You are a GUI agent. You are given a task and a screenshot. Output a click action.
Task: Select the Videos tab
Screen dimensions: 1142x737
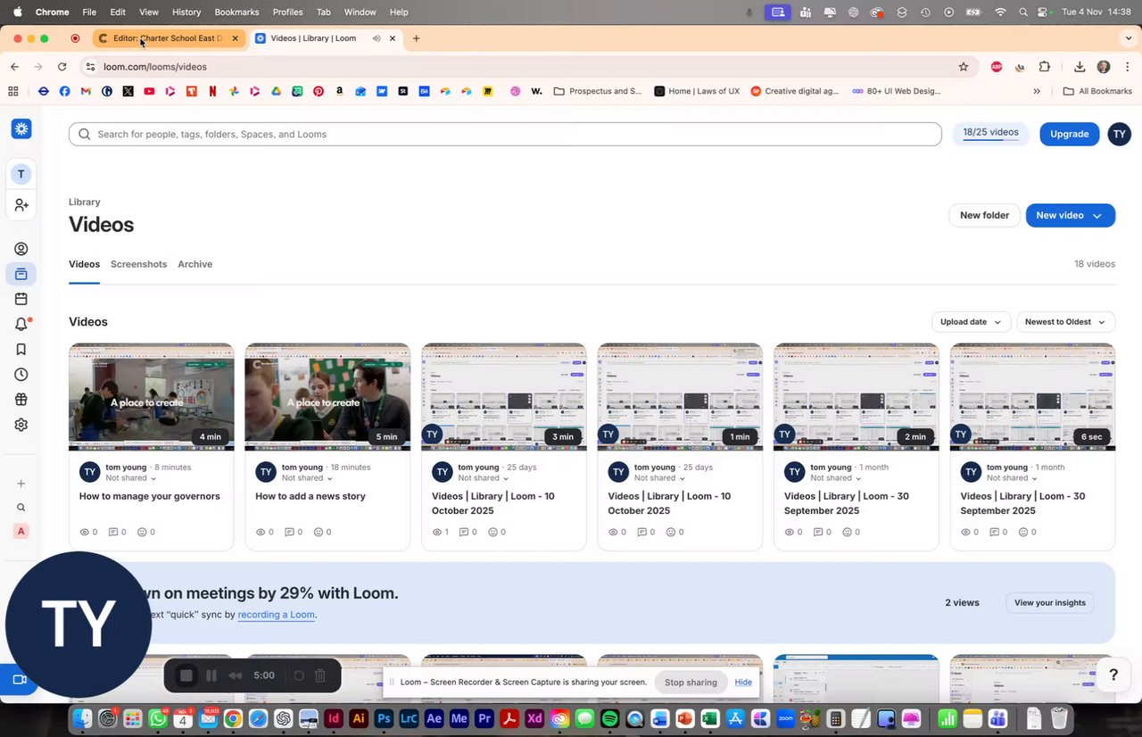point(84,264)
